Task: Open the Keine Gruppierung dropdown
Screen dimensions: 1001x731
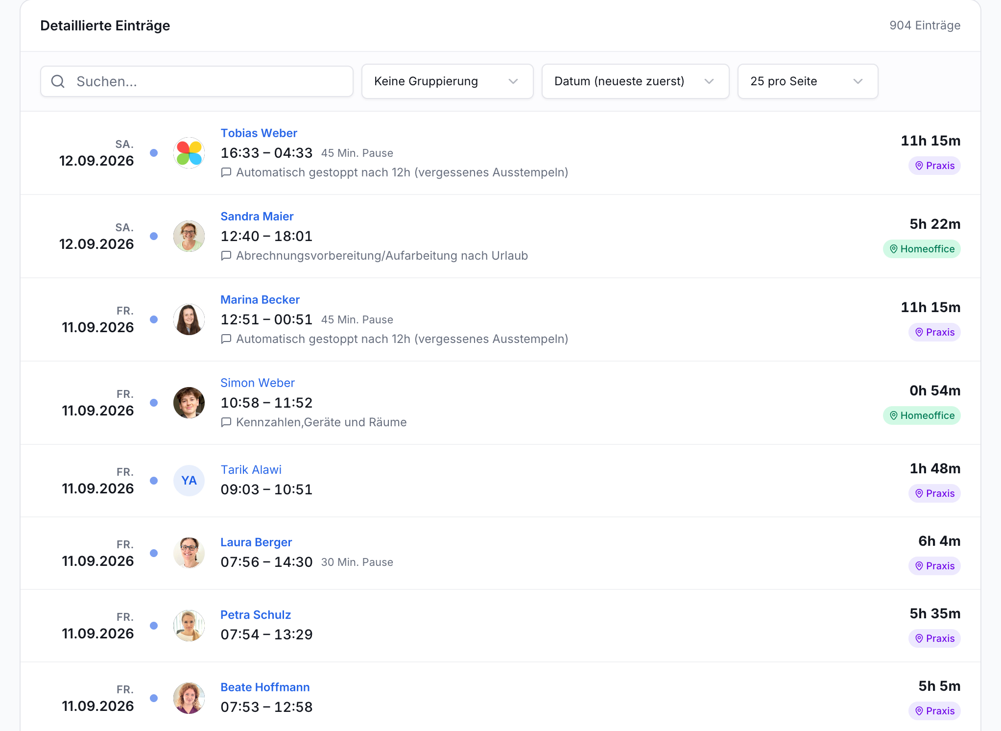Action: coord(447,81)
